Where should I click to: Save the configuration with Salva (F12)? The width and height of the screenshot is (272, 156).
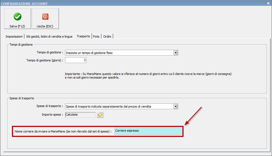click(18, 19)
